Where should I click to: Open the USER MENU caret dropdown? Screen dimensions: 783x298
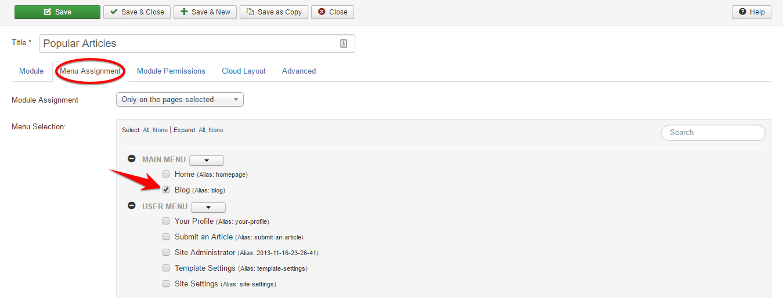pyautogui.click(x=208, y=208)
